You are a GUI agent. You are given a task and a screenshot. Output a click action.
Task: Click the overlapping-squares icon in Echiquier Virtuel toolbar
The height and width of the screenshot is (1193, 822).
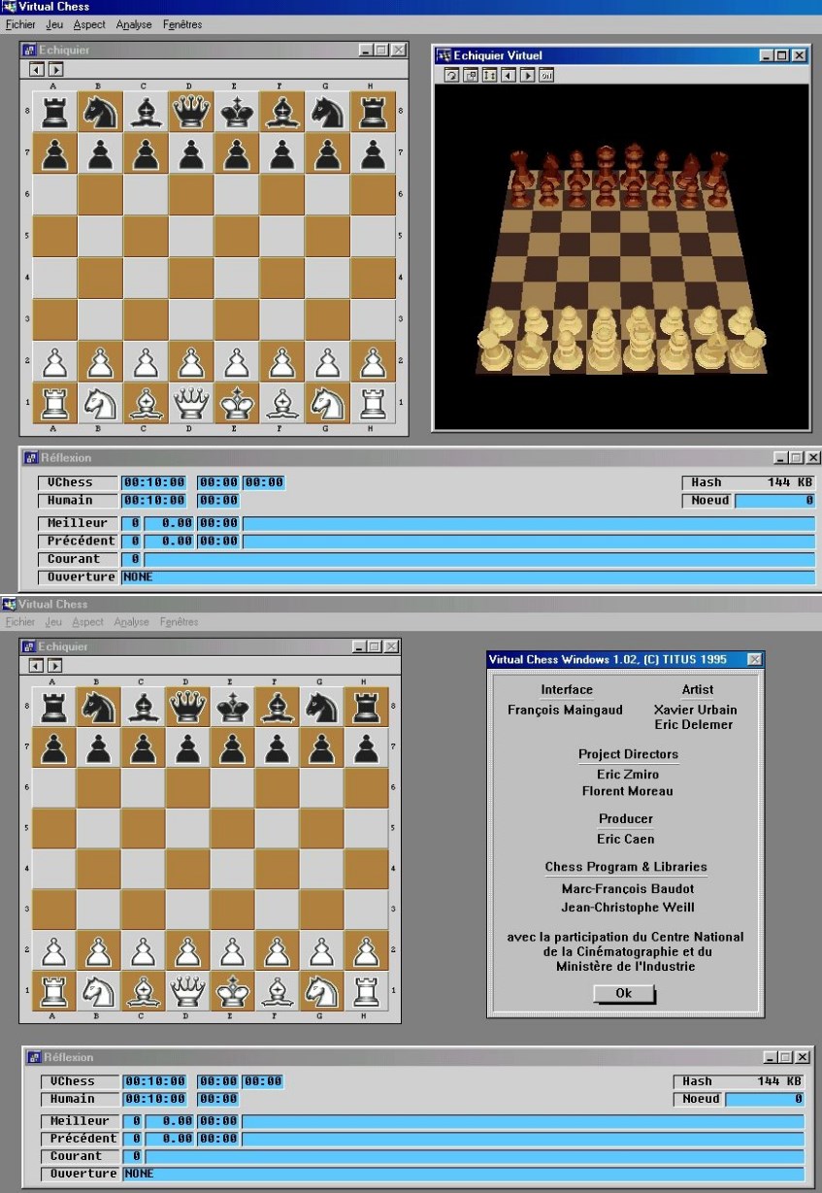pyautogui.click(x=470, y=75)
